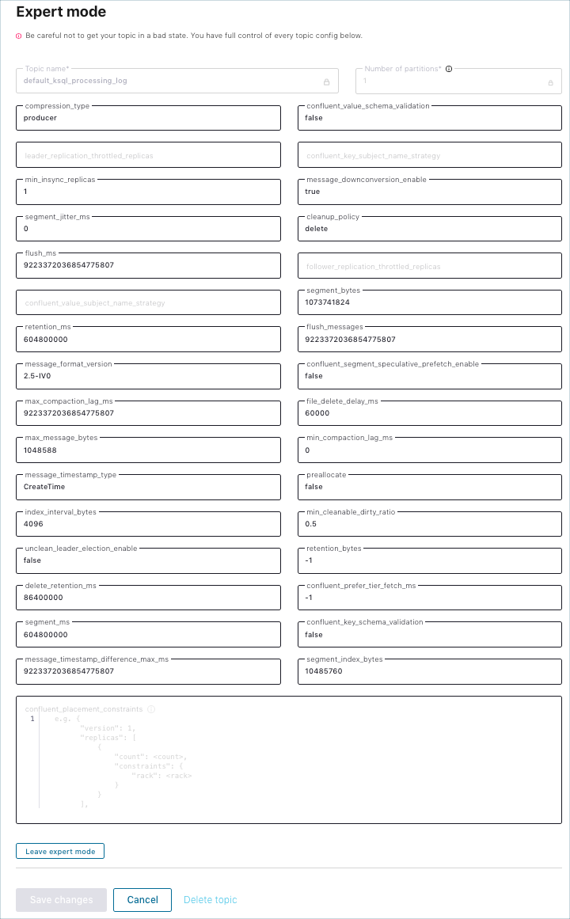Click the info icon next to confluent_placement_constraints

pyautogui.click(x=151, y=709)
